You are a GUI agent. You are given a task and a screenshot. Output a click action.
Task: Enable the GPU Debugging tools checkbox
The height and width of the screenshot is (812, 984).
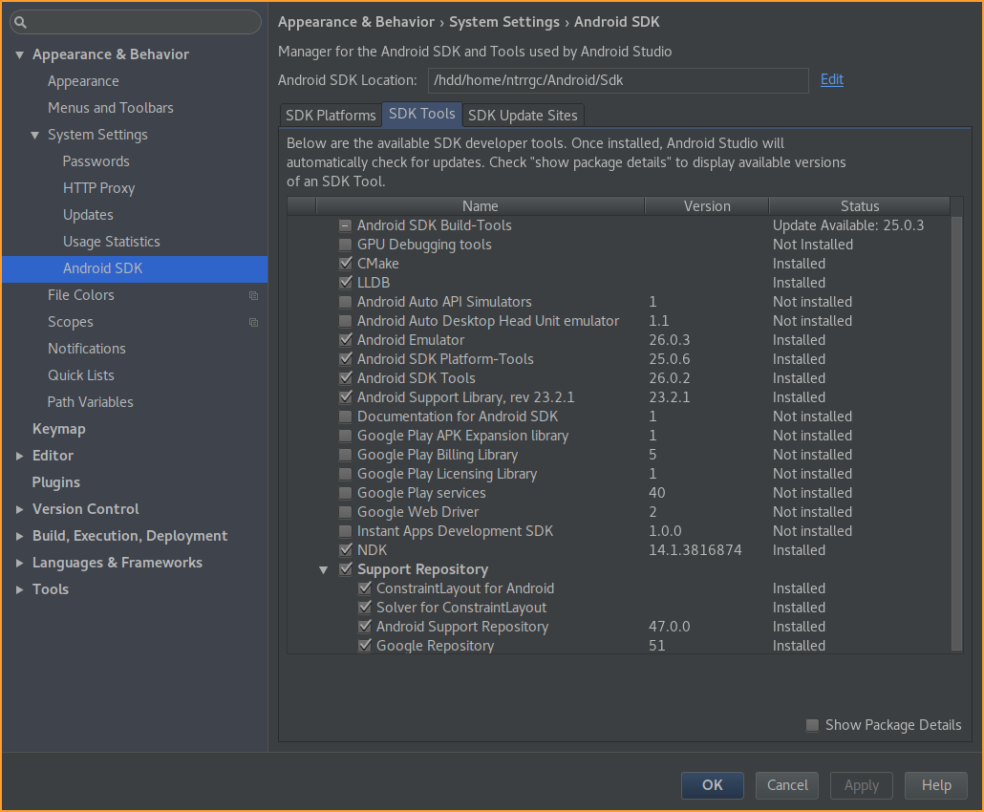(x=345, y=245)
